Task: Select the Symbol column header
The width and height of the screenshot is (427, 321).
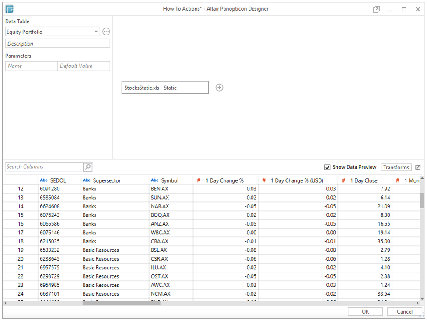Action: [170, 180]
